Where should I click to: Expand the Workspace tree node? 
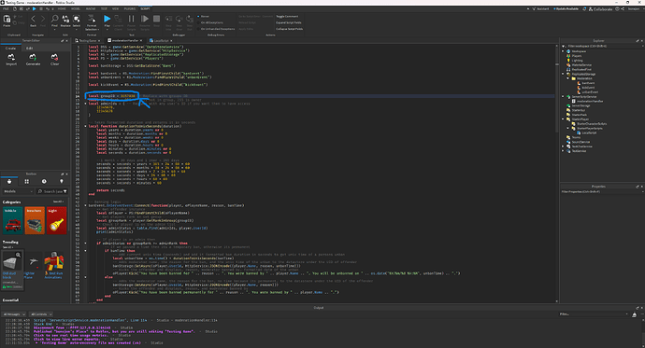click(x=563, y=51)
